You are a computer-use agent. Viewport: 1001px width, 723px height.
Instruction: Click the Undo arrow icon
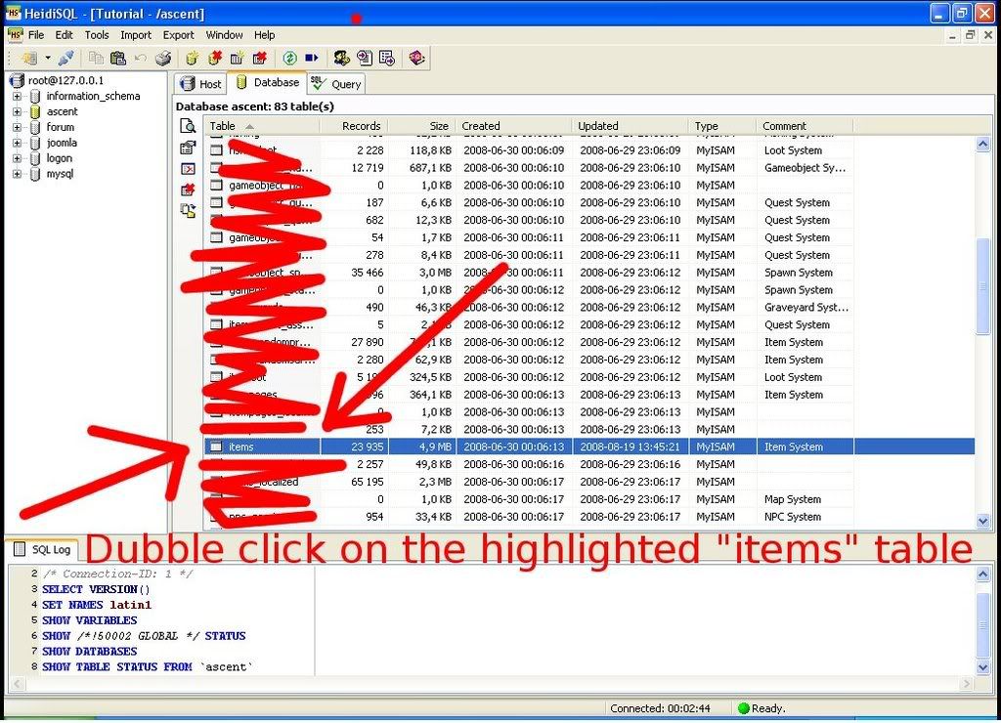coord(141,59)
